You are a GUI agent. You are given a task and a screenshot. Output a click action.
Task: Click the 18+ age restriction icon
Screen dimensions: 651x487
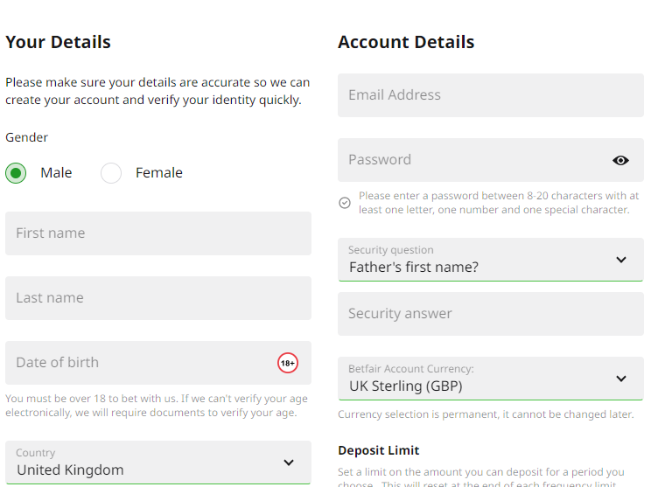tap(288, 363)
